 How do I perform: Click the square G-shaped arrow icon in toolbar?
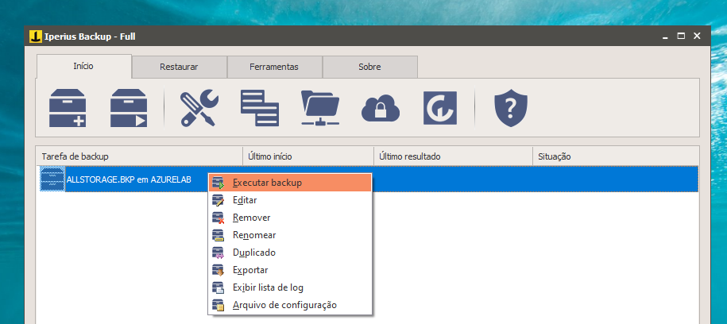point(440,108)
